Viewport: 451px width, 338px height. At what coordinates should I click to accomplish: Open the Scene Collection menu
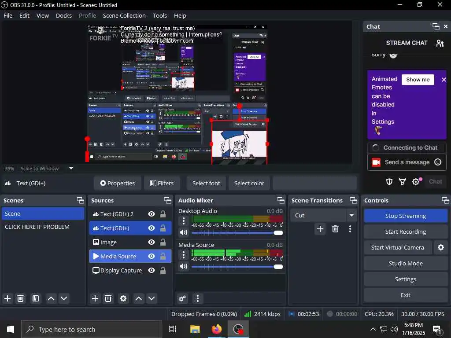124,15
